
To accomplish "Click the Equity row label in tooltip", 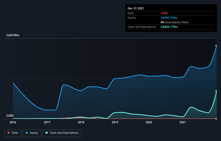I will pyautogui.click(x=132, y=18).
